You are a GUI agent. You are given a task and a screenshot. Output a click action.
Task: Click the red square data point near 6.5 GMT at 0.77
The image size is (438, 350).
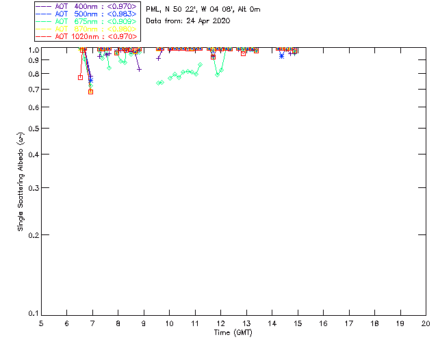(x=81, y=78)
